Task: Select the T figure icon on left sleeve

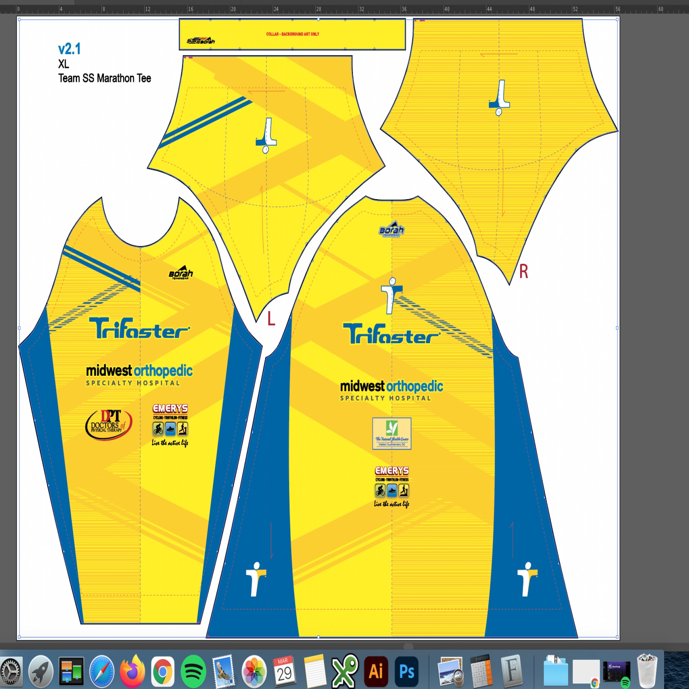Action: coord(266,136)
